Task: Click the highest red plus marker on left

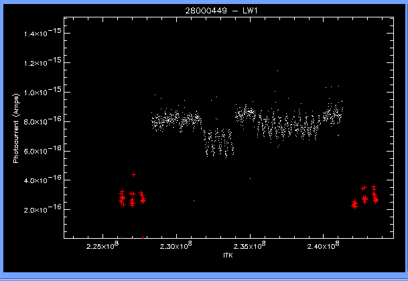Action: click(134, 174)
